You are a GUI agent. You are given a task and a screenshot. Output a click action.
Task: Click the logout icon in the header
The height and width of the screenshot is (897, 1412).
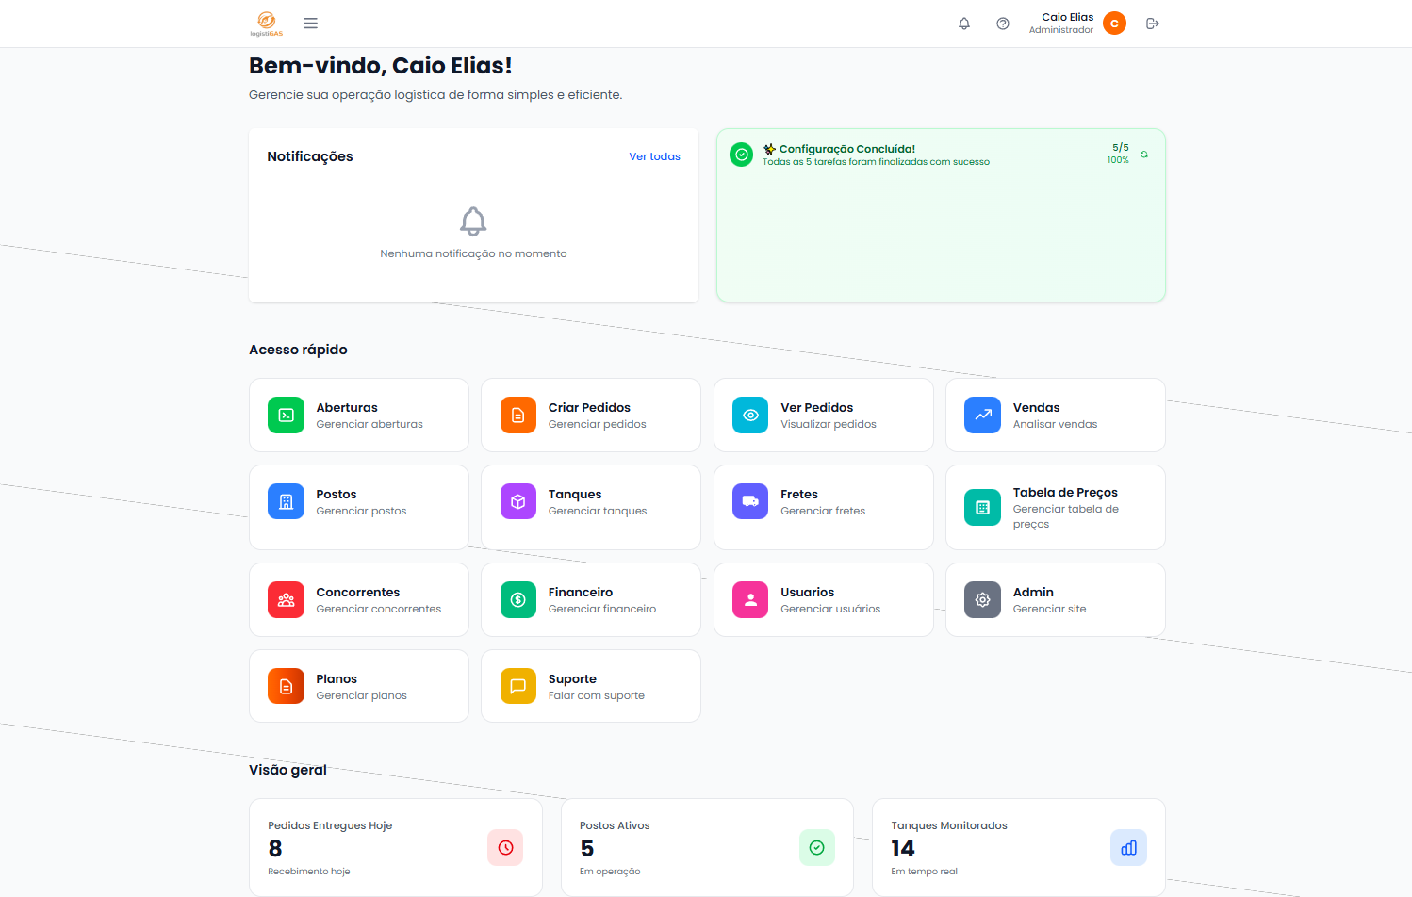(x=1152, y=24)
